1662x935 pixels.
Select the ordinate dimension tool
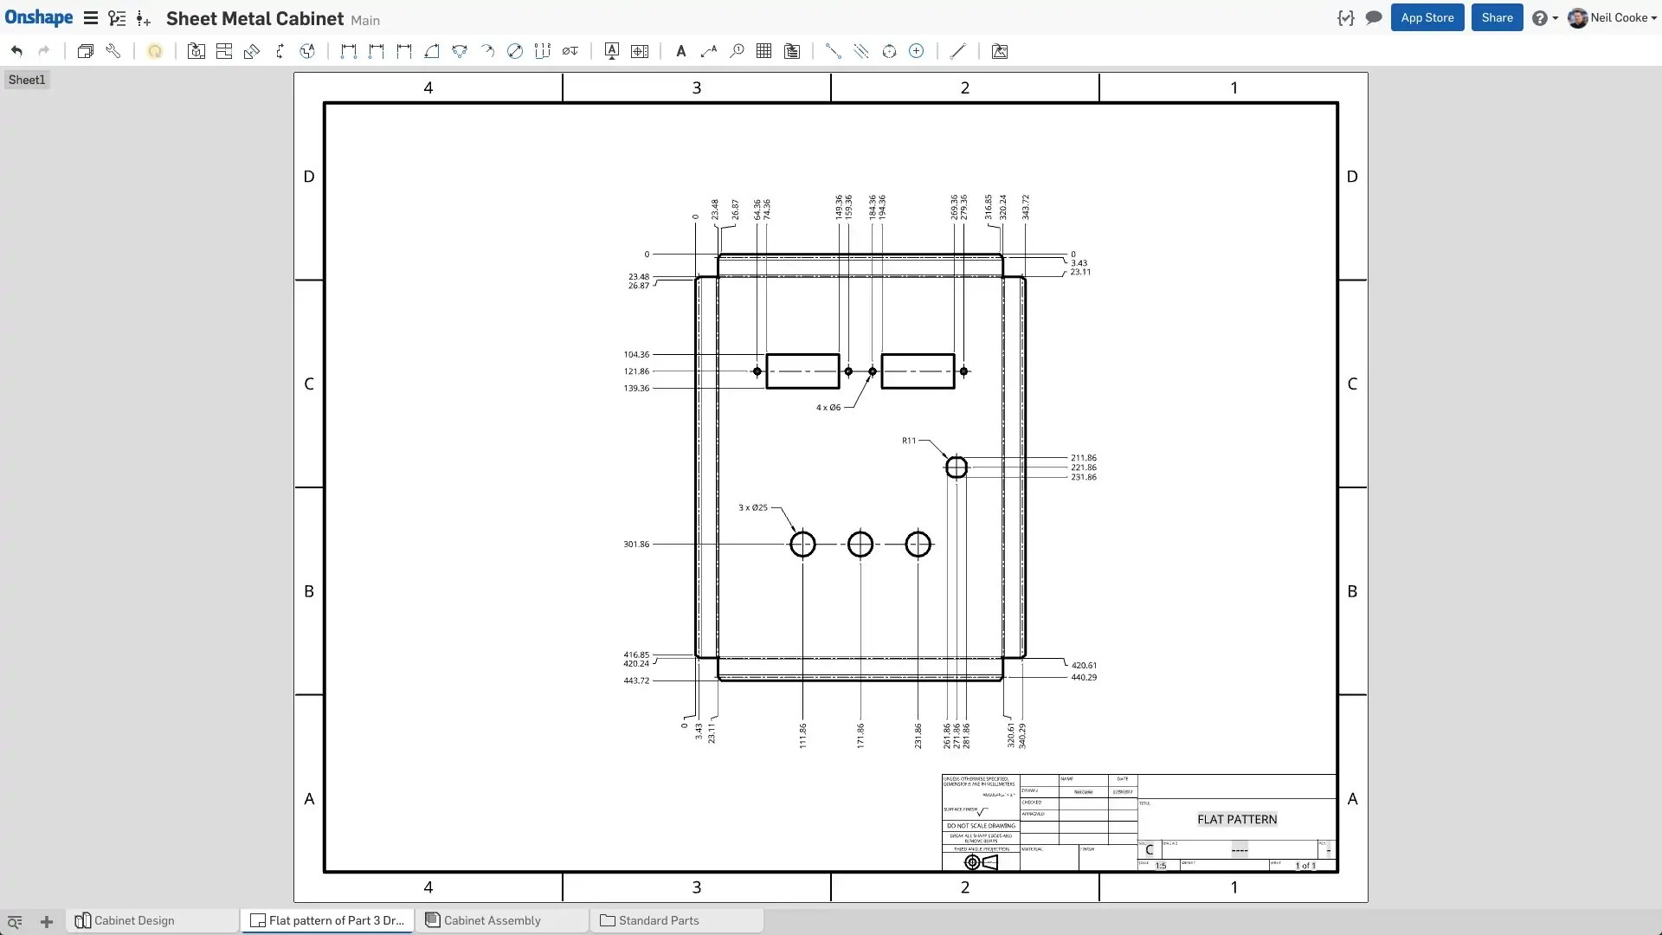click(x=543, y=51)
